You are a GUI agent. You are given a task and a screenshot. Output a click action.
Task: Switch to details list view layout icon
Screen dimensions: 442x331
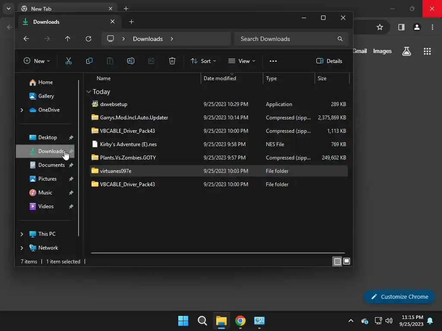(338, 262)
